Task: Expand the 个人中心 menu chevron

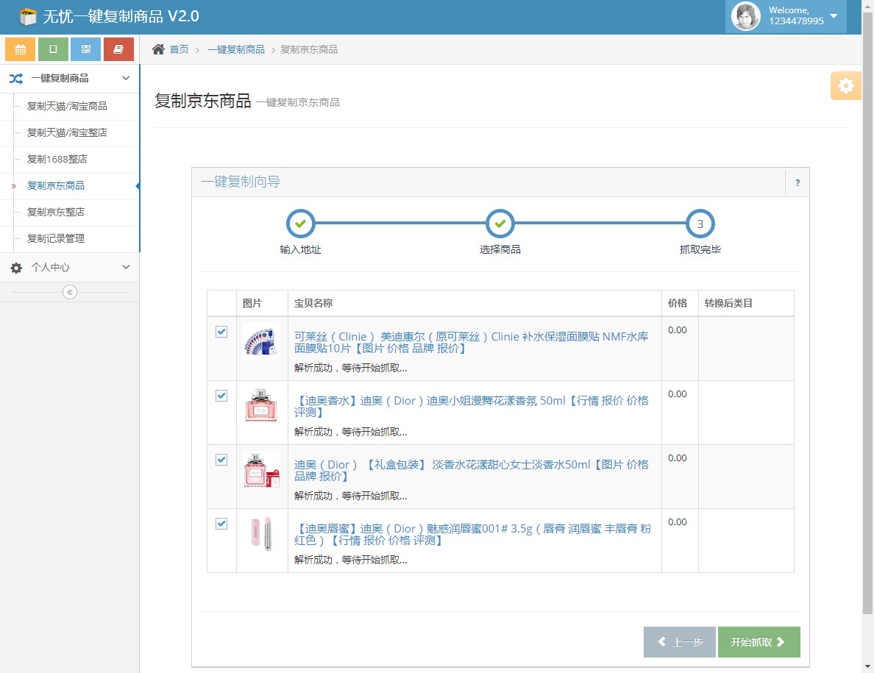Action: click(x=126, y=267)
